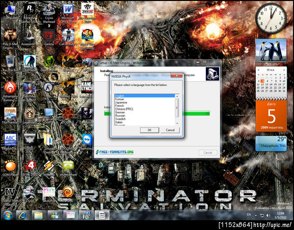This screenshot has width=294, height=230.
Task: Open the Recycle Bin
Action: pos(10,64)
